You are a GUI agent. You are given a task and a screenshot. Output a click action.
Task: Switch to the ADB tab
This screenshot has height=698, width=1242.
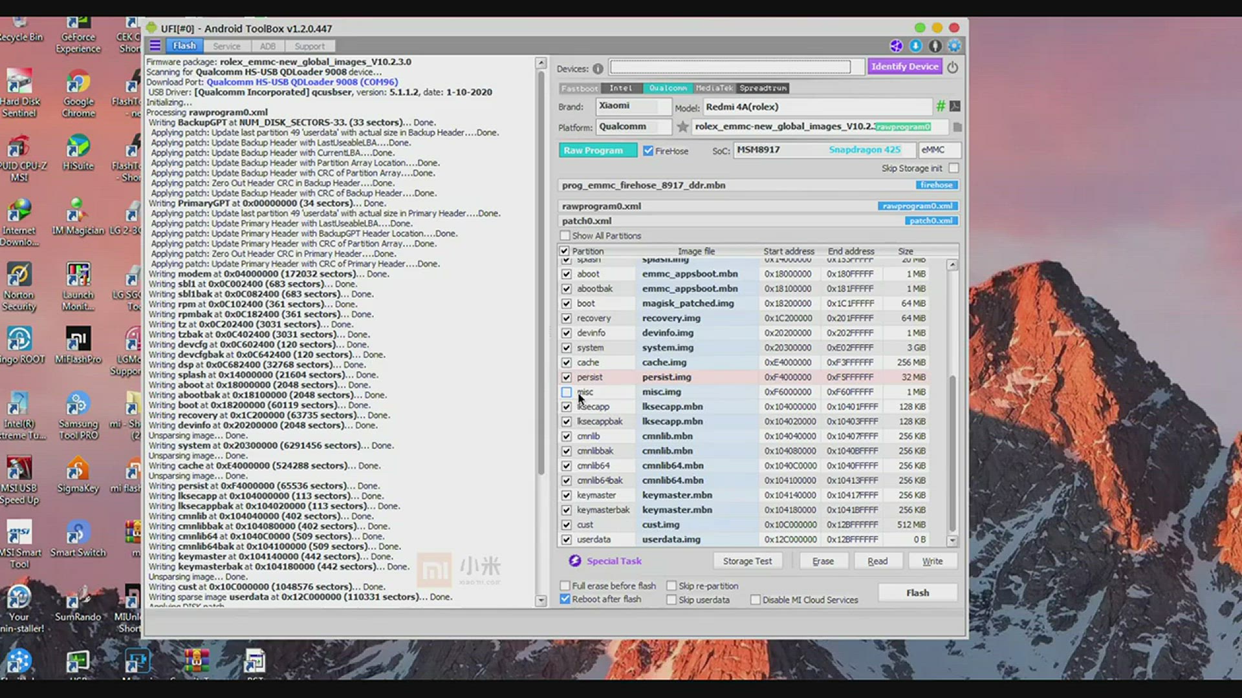(x=268, y=46)
